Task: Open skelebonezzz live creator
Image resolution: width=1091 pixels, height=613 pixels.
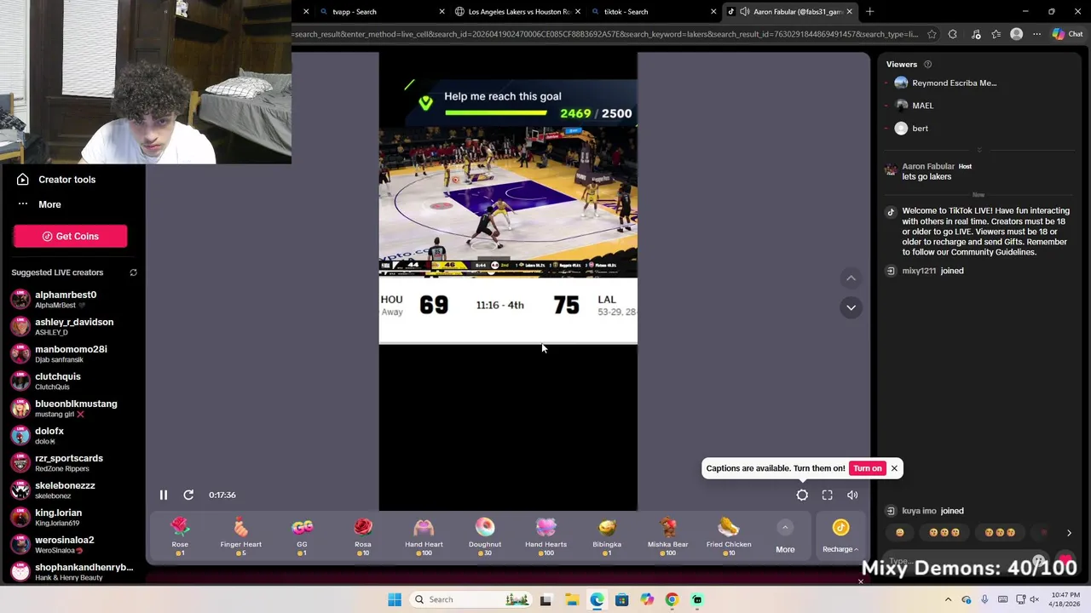Action: pyautogui.click(x=72, y=490)
